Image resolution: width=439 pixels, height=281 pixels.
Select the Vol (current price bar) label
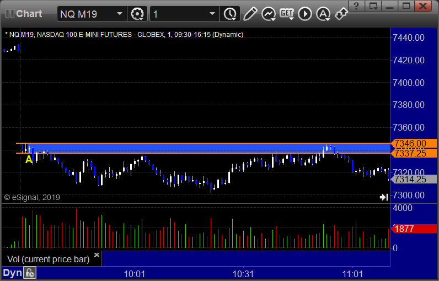click(47, 259)
